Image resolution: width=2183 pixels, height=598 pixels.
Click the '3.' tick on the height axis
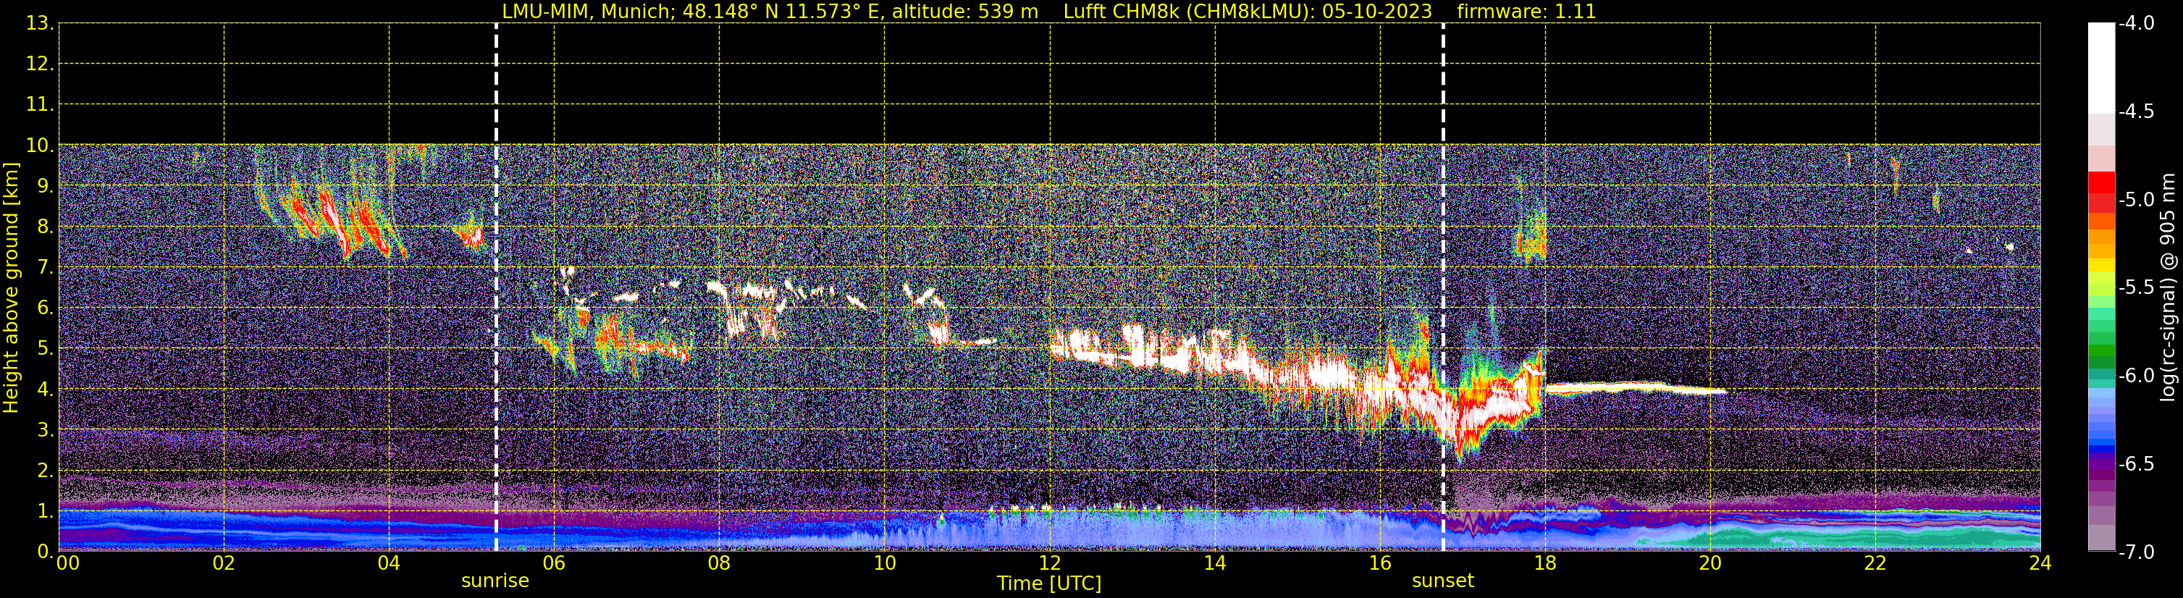pyautogui.click(x=46, y=430)
